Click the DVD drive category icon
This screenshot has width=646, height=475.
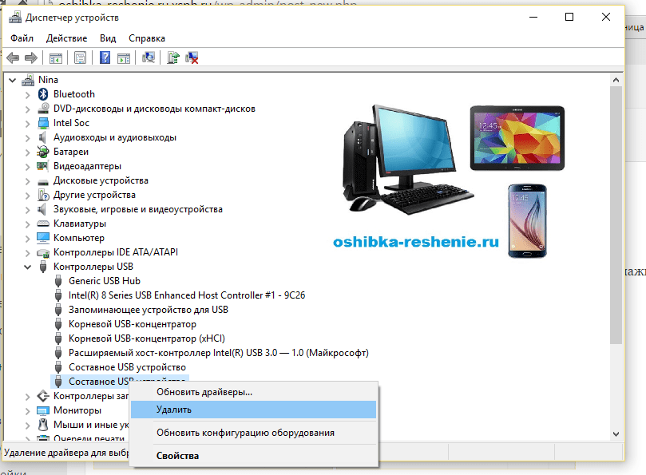[43, 109]
